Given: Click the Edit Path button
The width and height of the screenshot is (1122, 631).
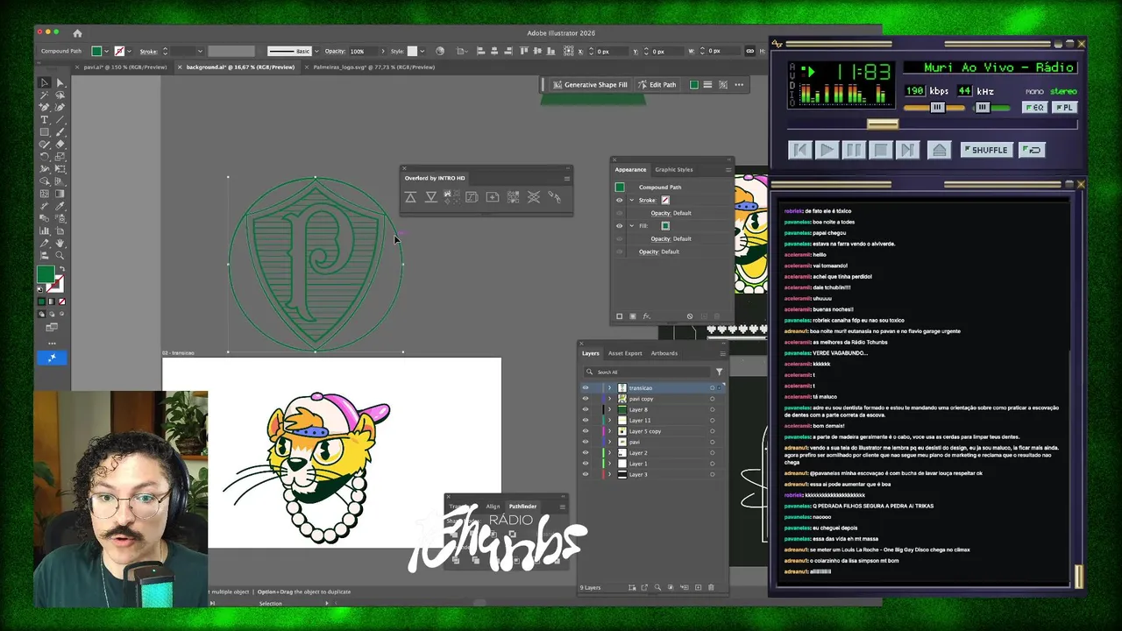Looking at the screenshot, I should coord(657,85).
